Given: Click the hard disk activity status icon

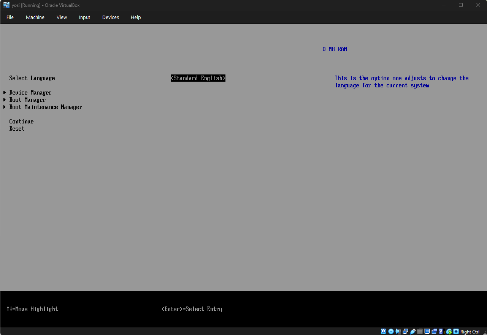Looking at the screenshot, I should (383, 332).
